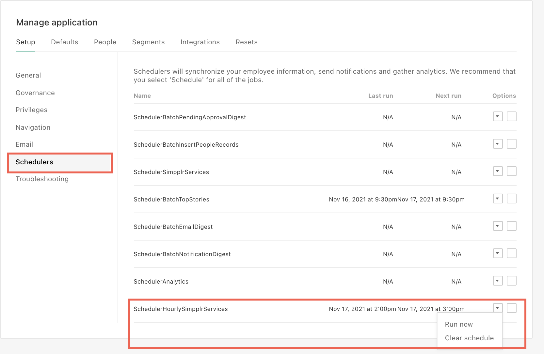Tick checkbox for SchedulerBatchEmailDigest
The height and width of the screenshot is (354, 544).
click(x=512, y=226)
